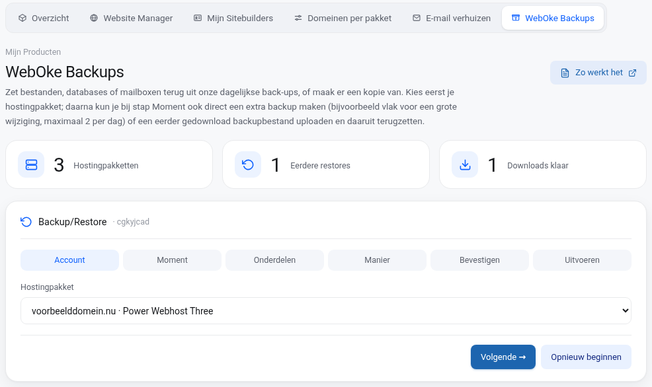Click the Volgende button

coord(503,357)
